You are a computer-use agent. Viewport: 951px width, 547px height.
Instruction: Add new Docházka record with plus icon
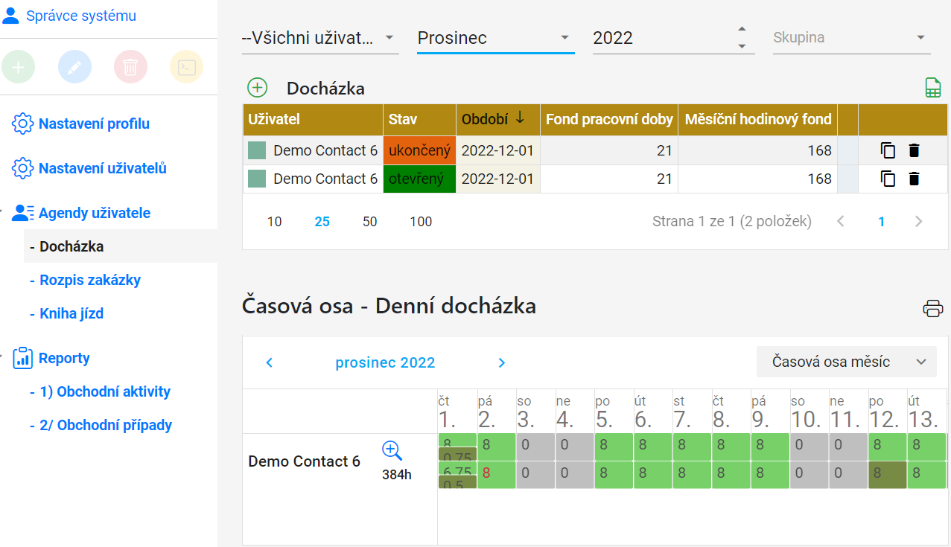click(x=257, y=88)
